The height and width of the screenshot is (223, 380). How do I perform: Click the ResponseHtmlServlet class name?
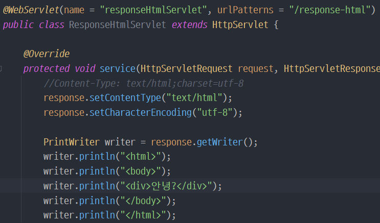pos(118,24)
